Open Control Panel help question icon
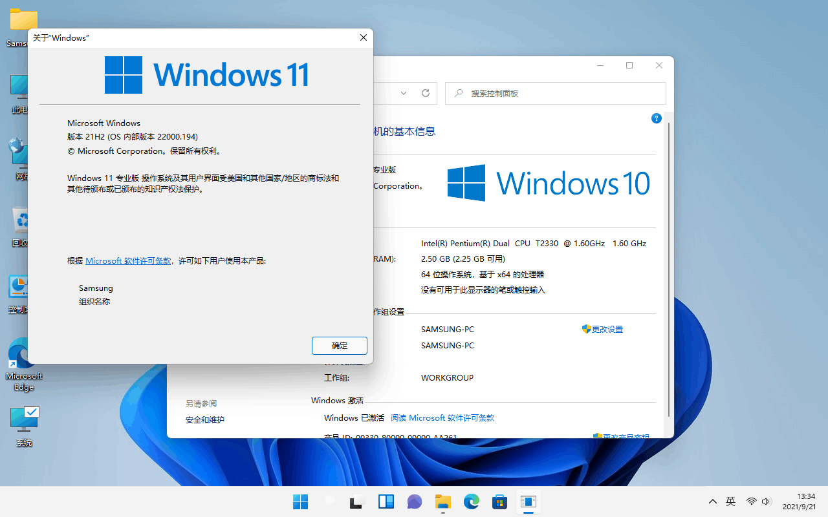The height and width of the screenshot is (517, 828). pos(656,118)
